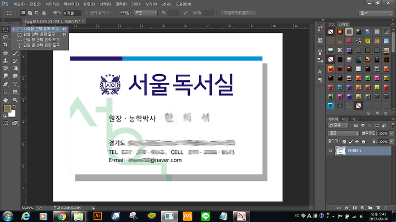Open the Brush Presets panel icon
Viewport: 396px width, 222px height.
click(320, 60)
